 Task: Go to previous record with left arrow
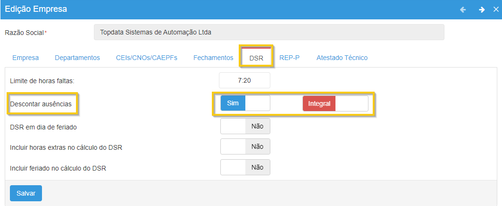pos(463,9)
